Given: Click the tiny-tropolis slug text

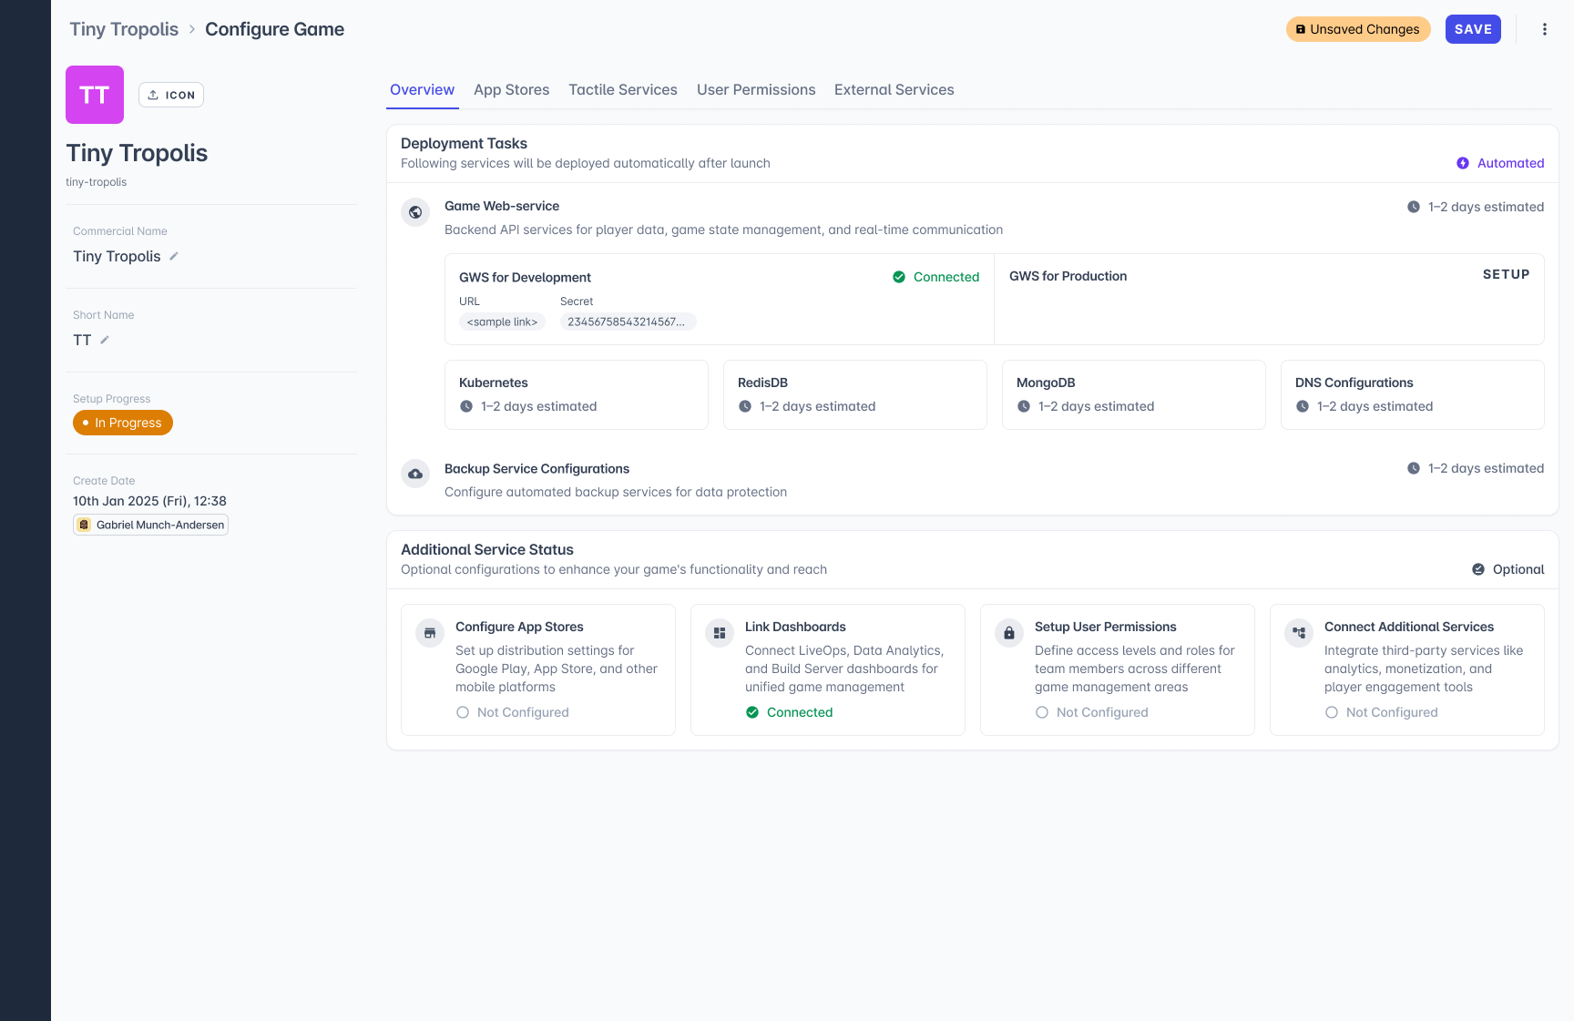Looking at the screenshot, I should (x=97, y=182).
